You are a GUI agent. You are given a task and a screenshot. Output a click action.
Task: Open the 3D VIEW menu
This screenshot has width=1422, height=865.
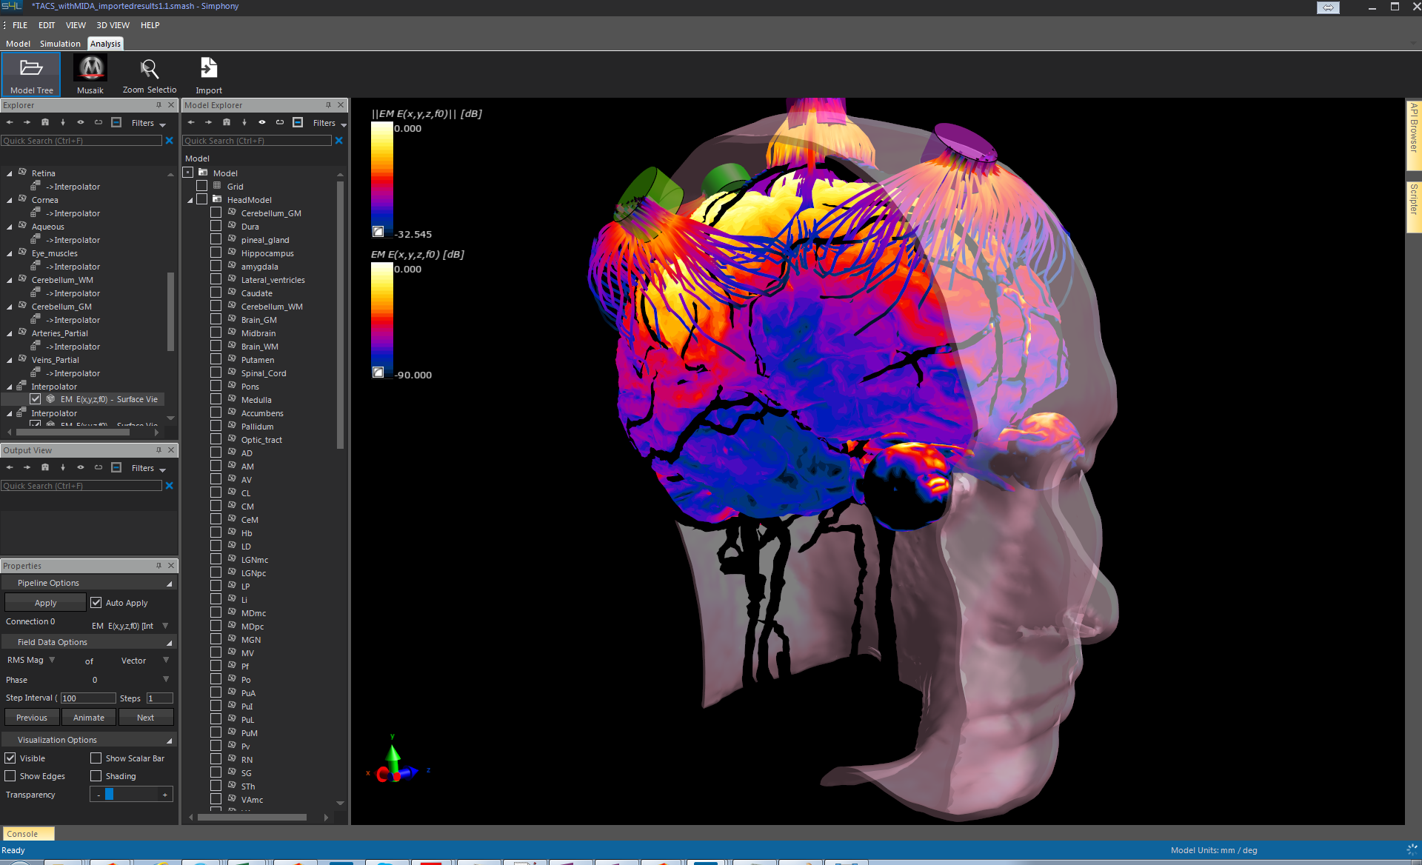[113, 25]
